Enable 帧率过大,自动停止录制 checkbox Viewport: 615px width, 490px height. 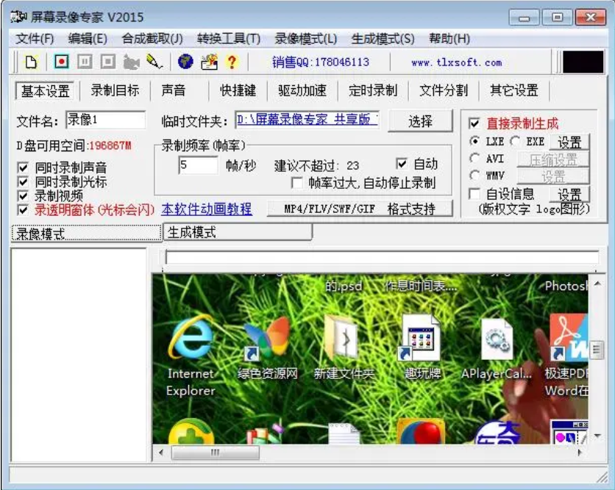pyautogui.click(x=297, y=183)
